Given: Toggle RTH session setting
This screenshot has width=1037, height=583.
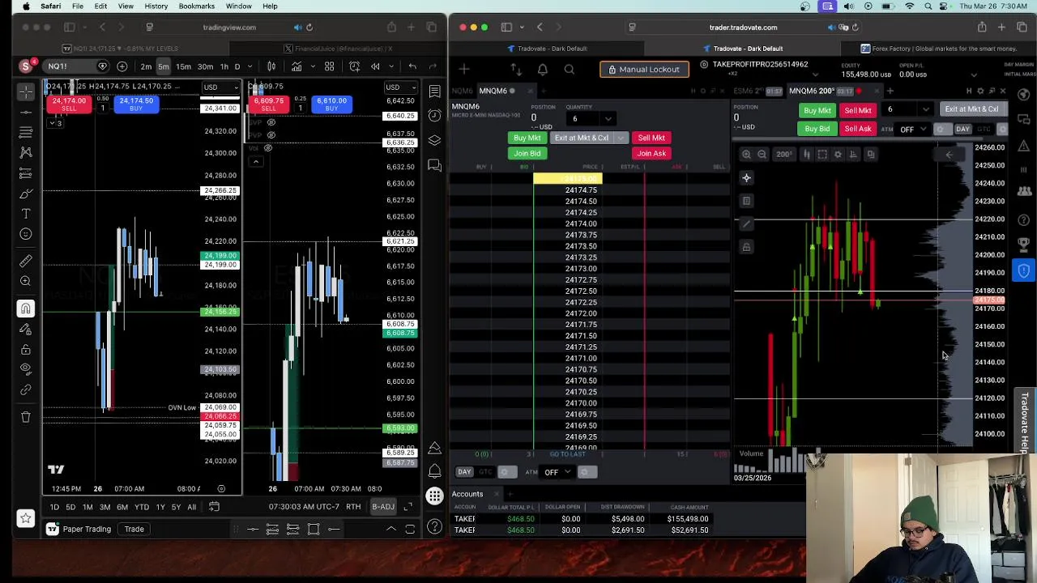Looking at the screenshot, I should tap(353, 507).
